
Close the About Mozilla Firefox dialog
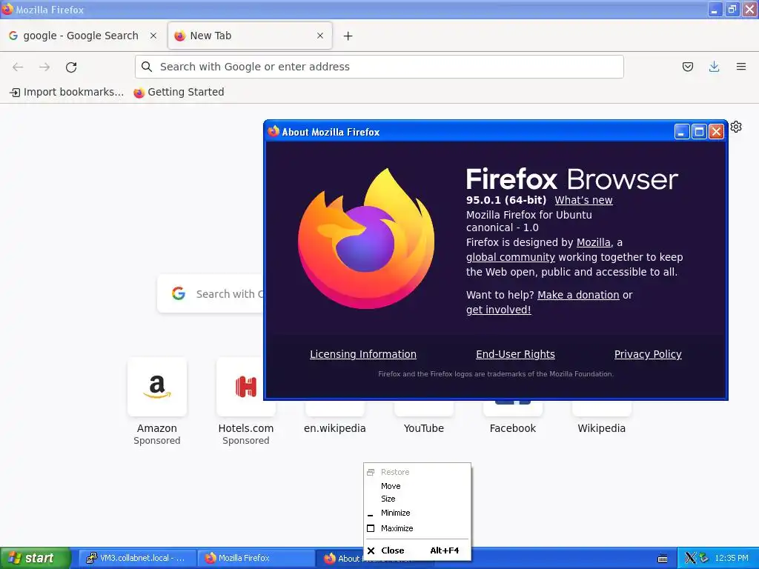click(x=716, y=132)
